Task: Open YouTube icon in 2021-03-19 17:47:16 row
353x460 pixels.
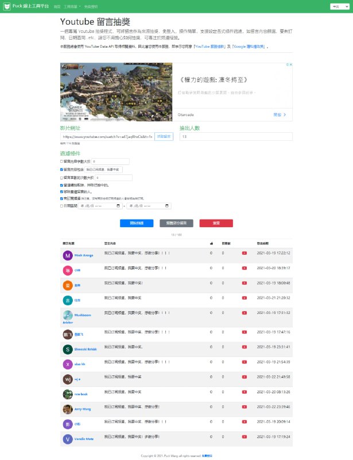Action: point(245,332)
